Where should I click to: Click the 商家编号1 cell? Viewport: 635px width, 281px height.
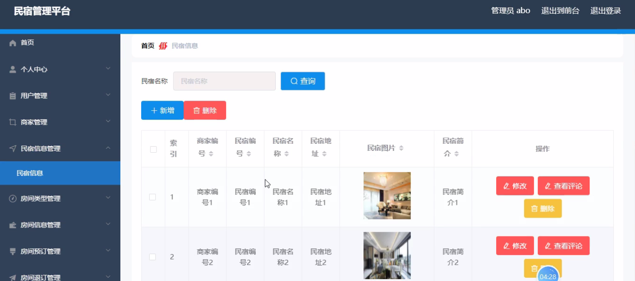click(x=208, y=197)
